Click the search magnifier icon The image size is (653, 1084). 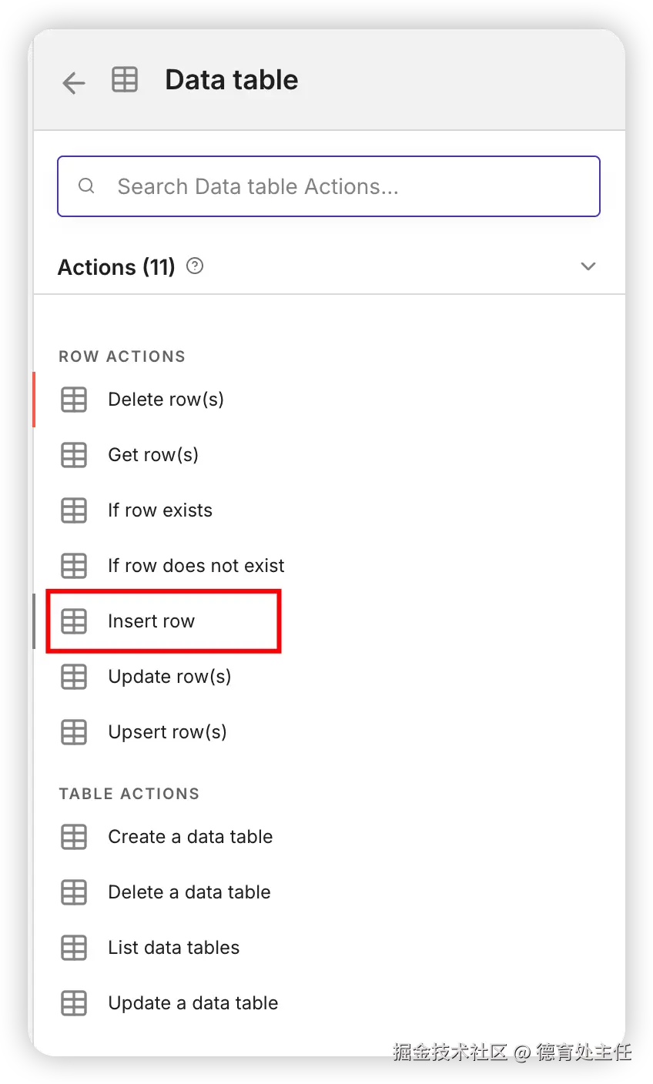coord(87,186)
